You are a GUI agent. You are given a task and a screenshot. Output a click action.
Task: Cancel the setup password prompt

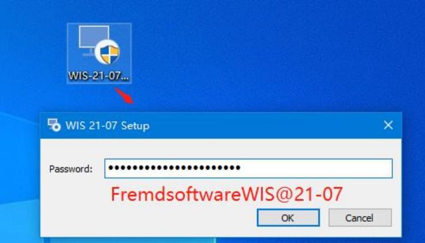click(360, 218)
